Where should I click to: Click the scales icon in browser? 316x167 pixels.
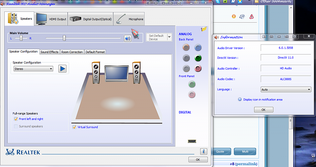click(242, 16)
